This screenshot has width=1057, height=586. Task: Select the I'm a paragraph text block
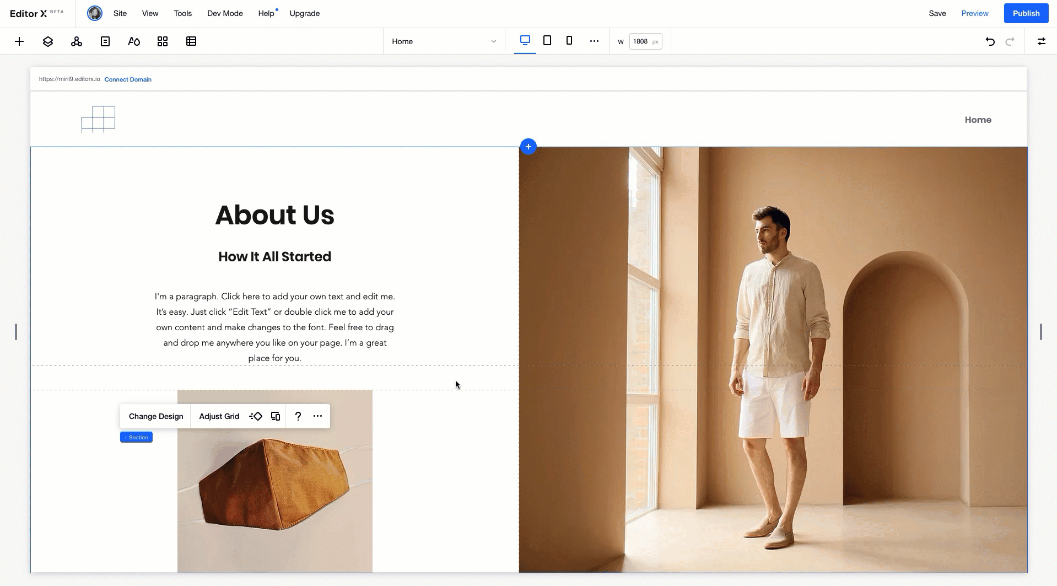pyautogui.click(x=274, y=327)
